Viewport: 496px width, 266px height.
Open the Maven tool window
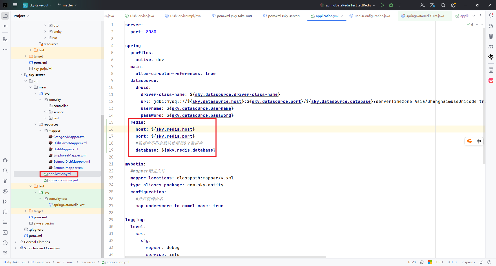(491, 46)
